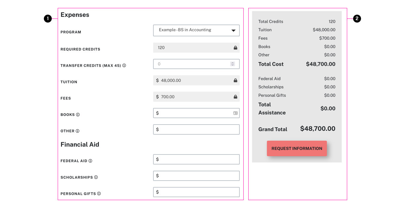Click the lock icon in Tuition field
Screen dimensions: 394x213
[x=235, y=80]
